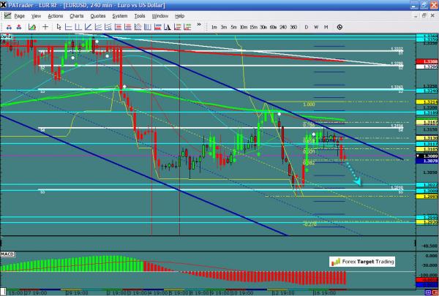Click the clock icon in timeframe bar

coord(339,26)
